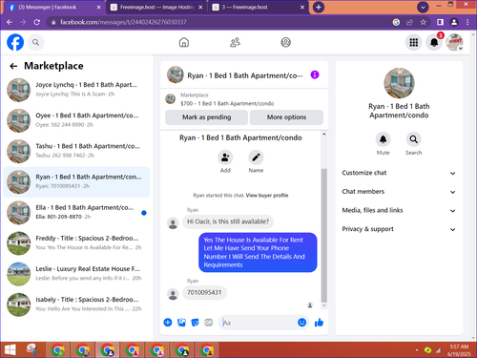Click the Mark as pending button
Image resolution: width=477 pixels, height=358 pixels.
click(x=206, y=117)
